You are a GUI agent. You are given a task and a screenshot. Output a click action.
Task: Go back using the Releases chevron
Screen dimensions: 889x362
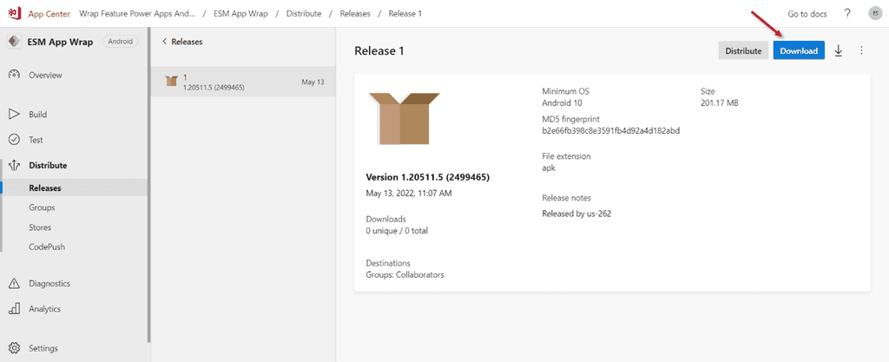pos(164,42)
